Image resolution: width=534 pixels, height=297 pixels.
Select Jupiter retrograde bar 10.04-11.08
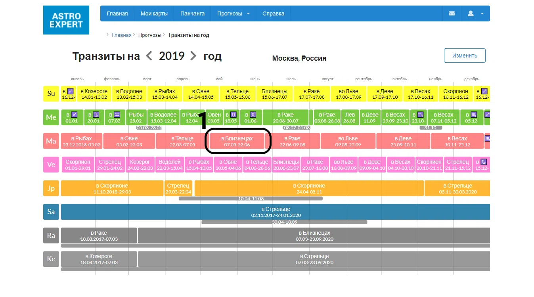click(251, 198)
